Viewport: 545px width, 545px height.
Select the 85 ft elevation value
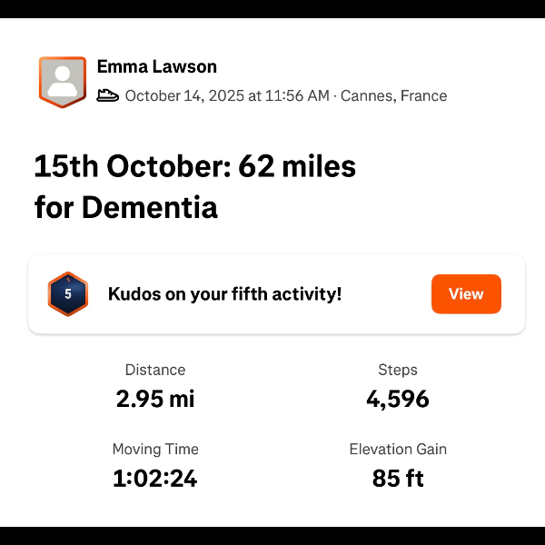[398, 478]
